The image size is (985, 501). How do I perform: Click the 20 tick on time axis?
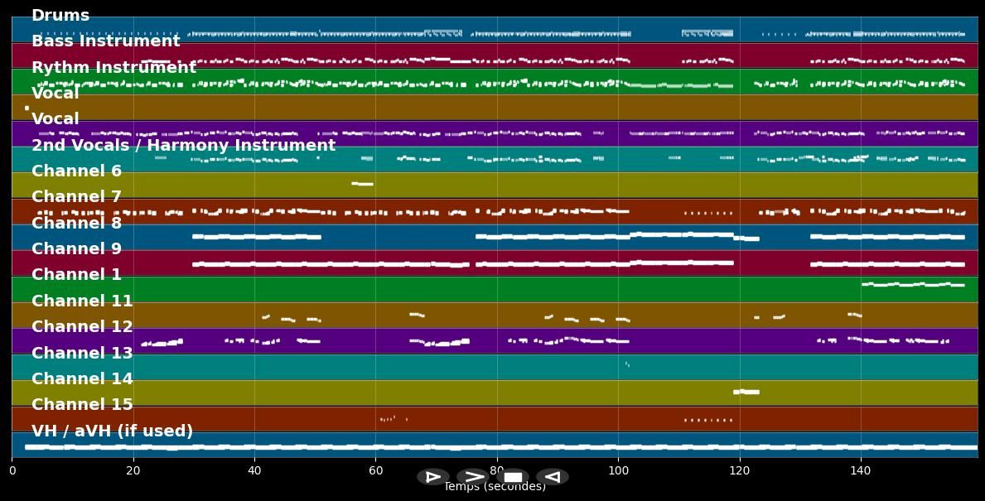coord(133,471)
